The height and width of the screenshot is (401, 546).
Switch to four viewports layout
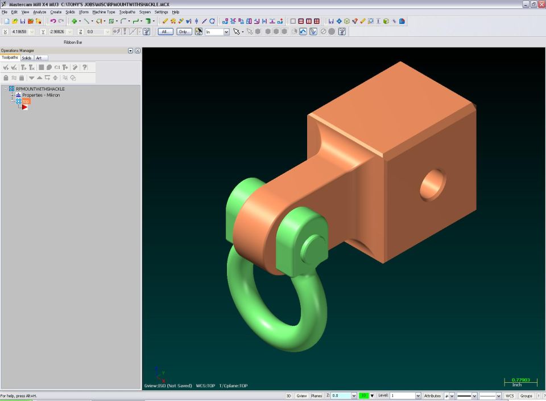317,21
